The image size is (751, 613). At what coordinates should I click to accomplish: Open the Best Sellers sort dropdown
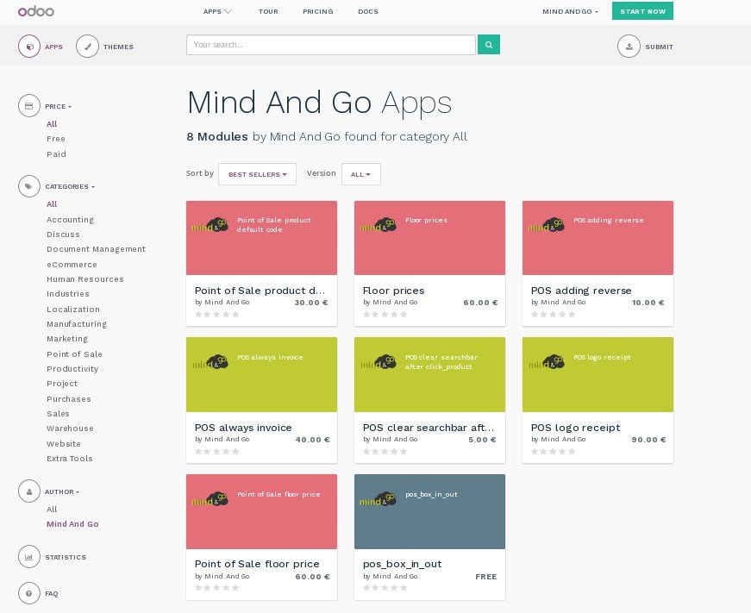pos(257,174)
